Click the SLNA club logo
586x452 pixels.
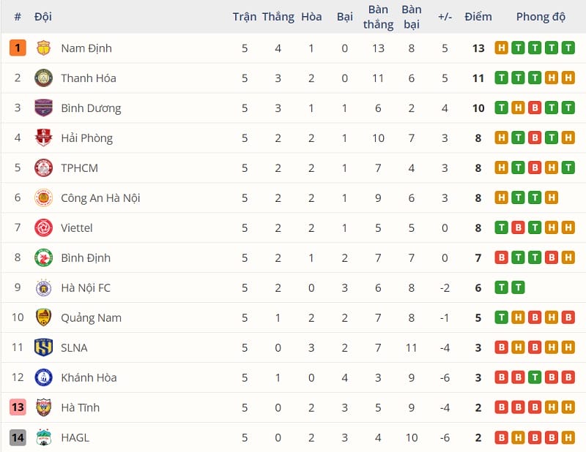coord(44,347)
